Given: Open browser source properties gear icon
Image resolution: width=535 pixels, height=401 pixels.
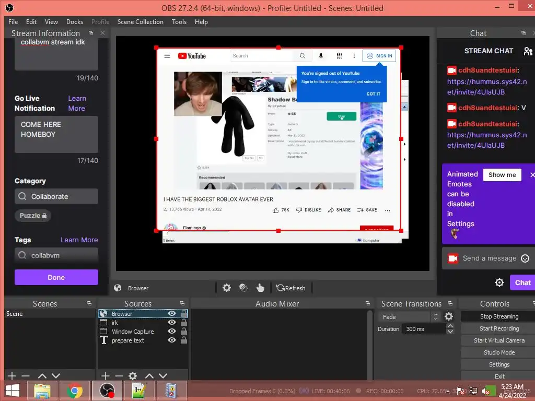Looking at the screenshot, I should coord(227,288).
